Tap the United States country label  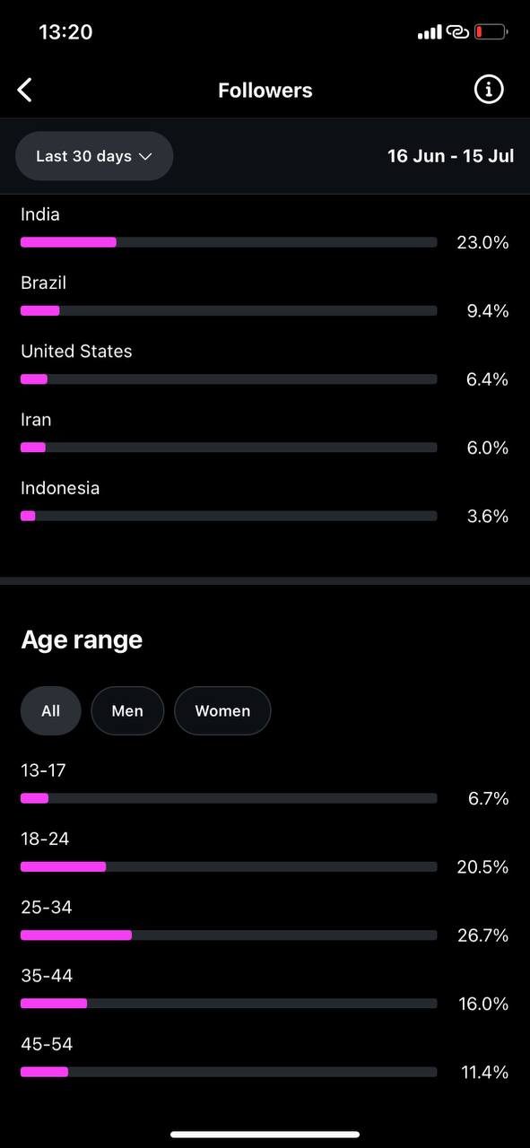pos(76,352)
